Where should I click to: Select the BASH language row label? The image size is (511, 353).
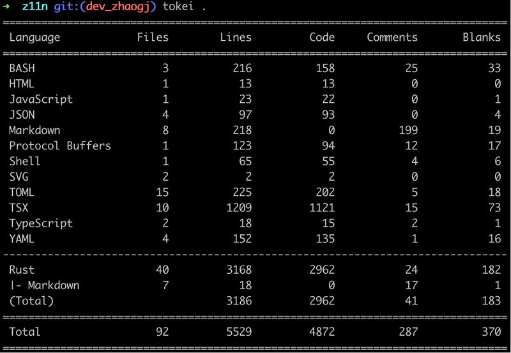(x=22, y=68)
